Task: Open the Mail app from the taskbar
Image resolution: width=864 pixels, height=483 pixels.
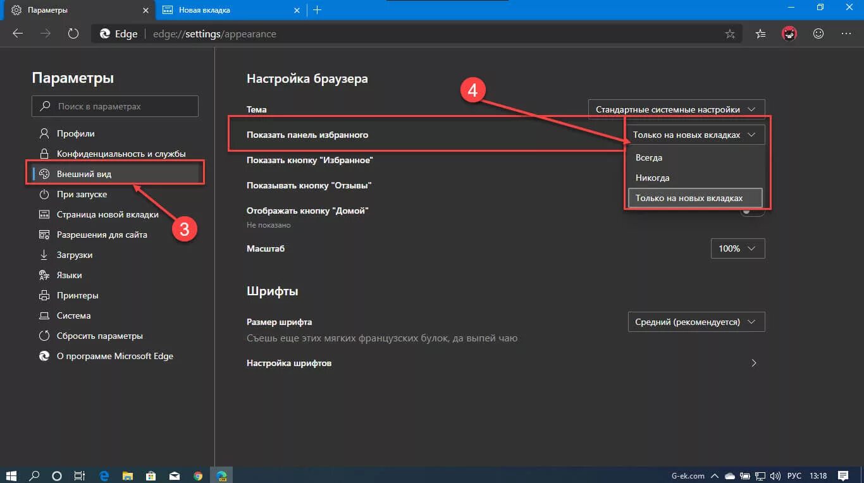Action: 175,475
